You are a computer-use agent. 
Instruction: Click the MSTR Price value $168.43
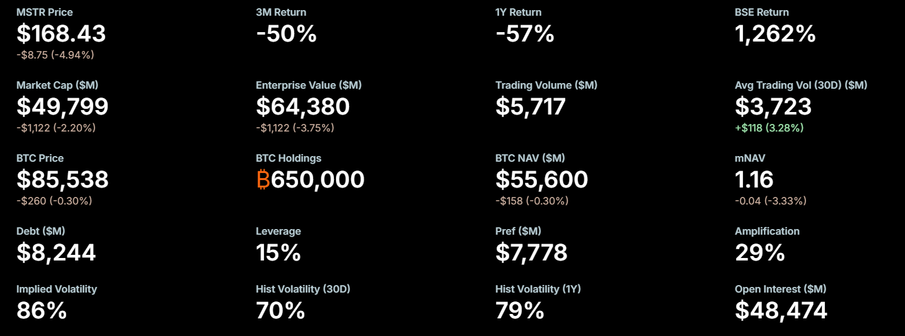[61, 34]
